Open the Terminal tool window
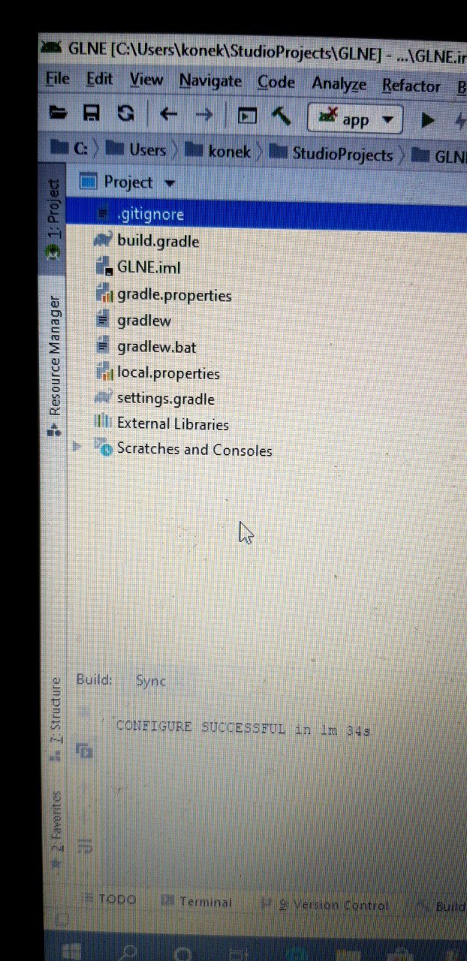The image size is (467, 961). pyautogui.click(x=197, y=902)
